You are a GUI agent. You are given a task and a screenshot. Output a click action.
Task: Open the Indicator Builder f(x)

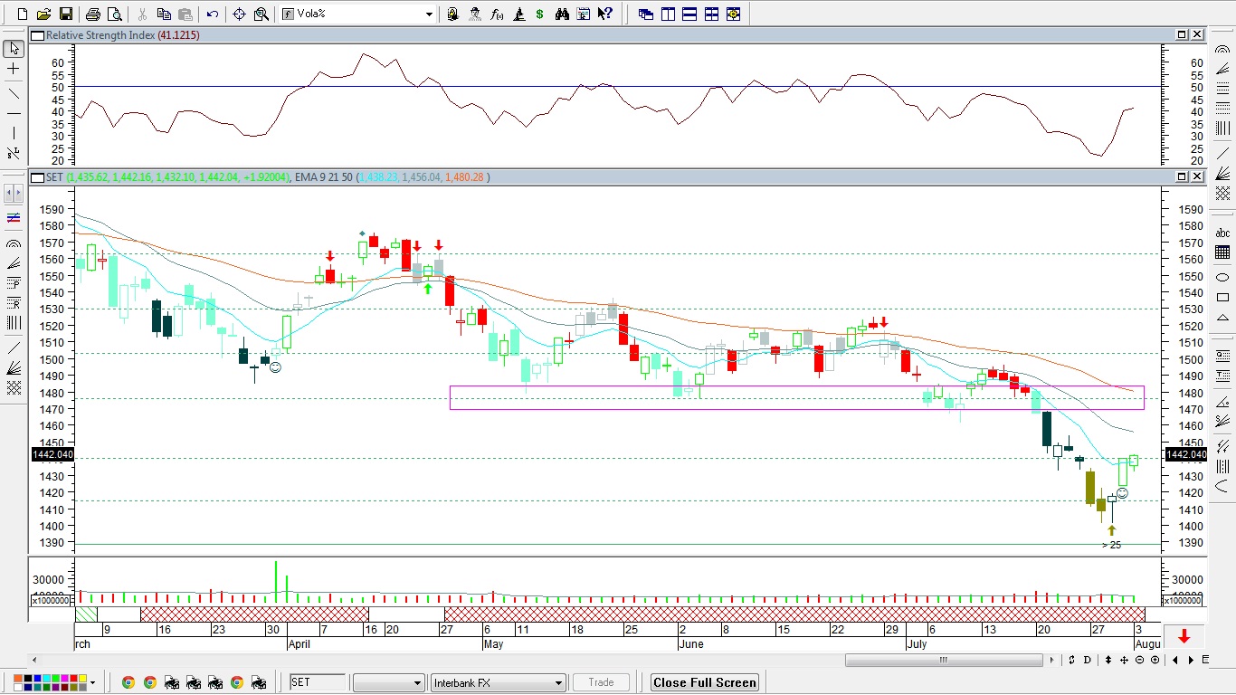pyautogui.click(x=497, y=14)
